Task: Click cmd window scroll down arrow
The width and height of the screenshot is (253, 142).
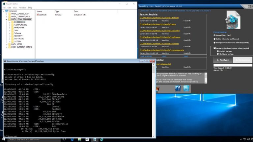Action: [154, 136]
